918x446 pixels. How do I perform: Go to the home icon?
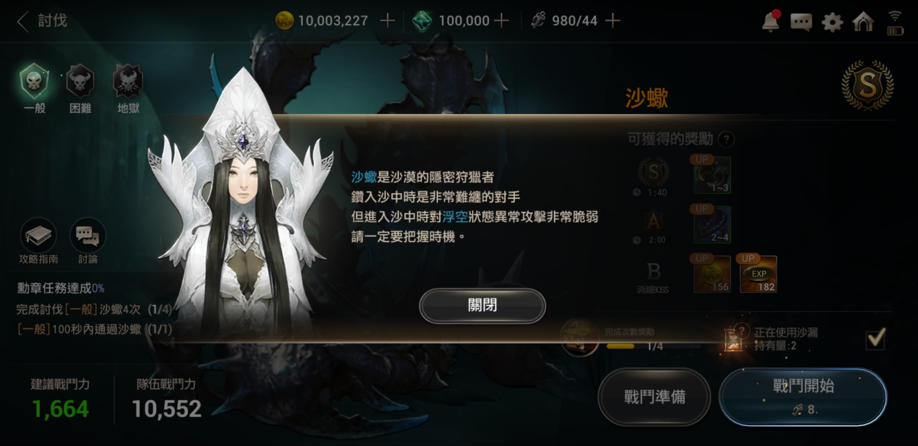click(x=863, y=21)
